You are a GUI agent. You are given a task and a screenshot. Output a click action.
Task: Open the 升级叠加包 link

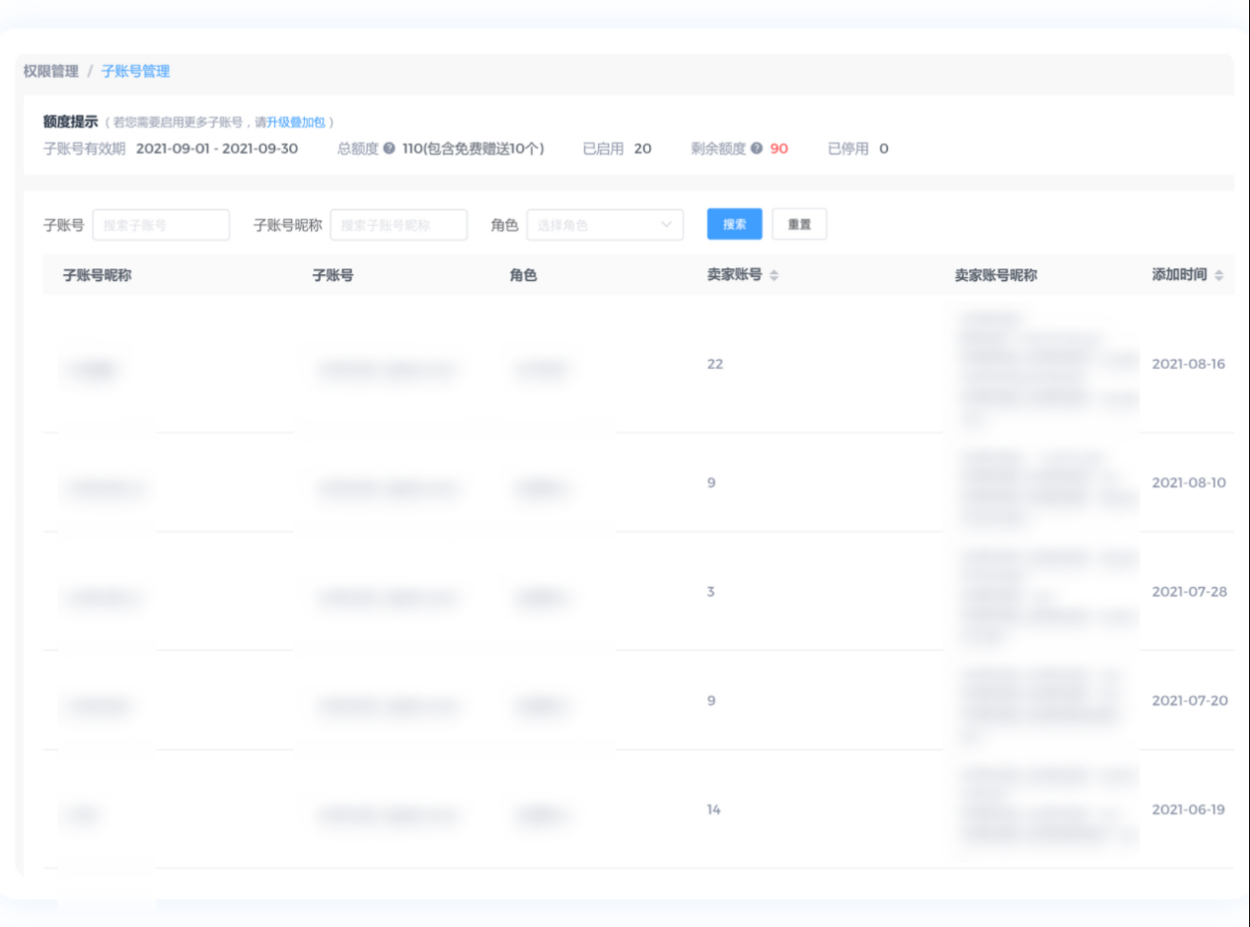[x=296, y=122]
